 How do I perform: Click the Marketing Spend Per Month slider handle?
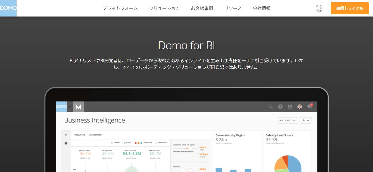click(191, 148)
